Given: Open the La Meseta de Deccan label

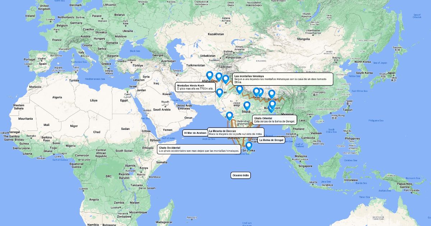Looking at the screenshot, I should point(236,132).
